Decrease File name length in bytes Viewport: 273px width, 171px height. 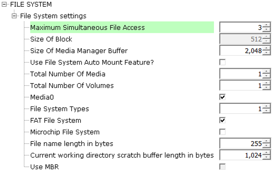[266, 146]
